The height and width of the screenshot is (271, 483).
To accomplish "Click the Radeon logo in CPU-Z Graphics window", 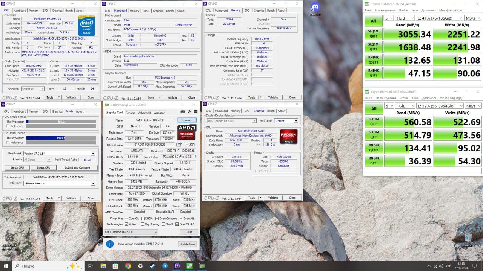I will [x=288, y=137].
